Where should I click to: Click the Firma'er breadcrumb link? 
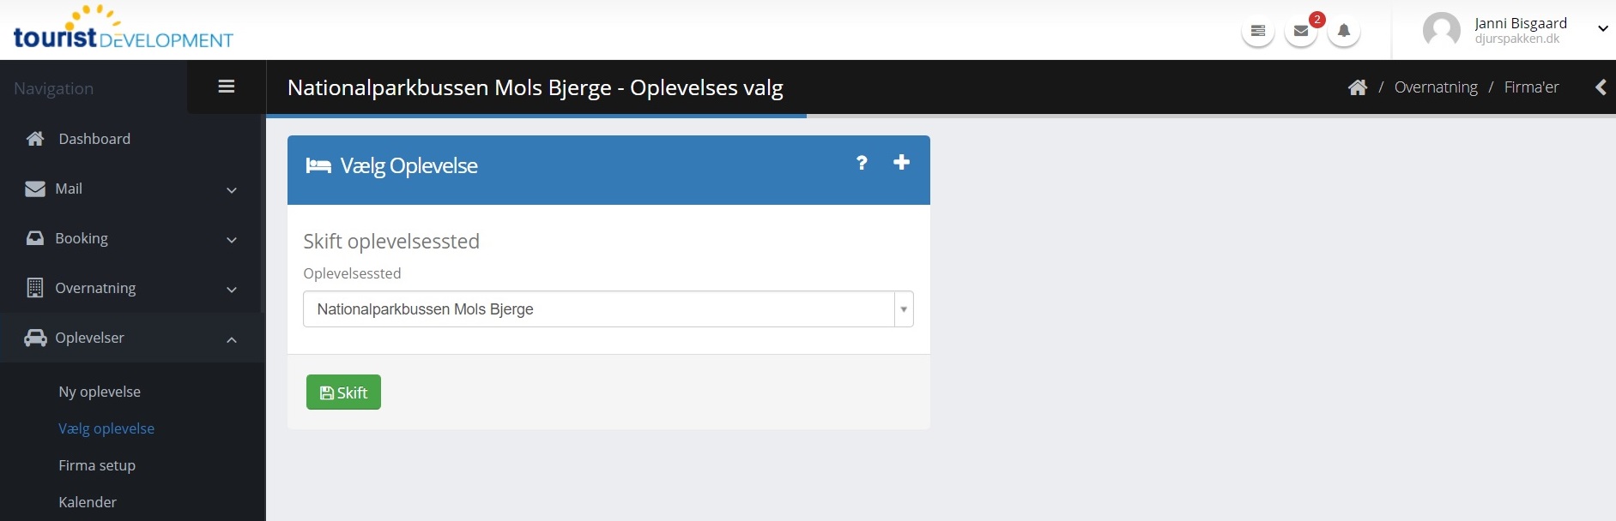[x=1531, y=87]
